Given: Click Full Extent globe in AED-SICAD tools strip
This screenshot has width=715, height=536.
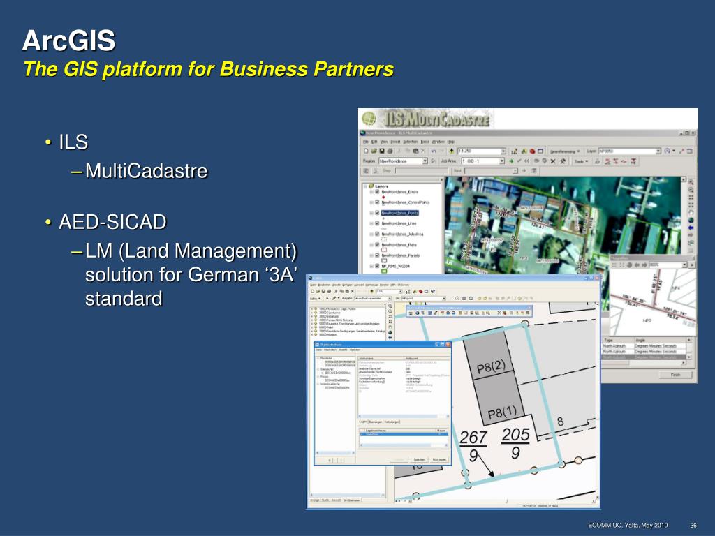Looking at the screenshot, I should tap(390, 333).
